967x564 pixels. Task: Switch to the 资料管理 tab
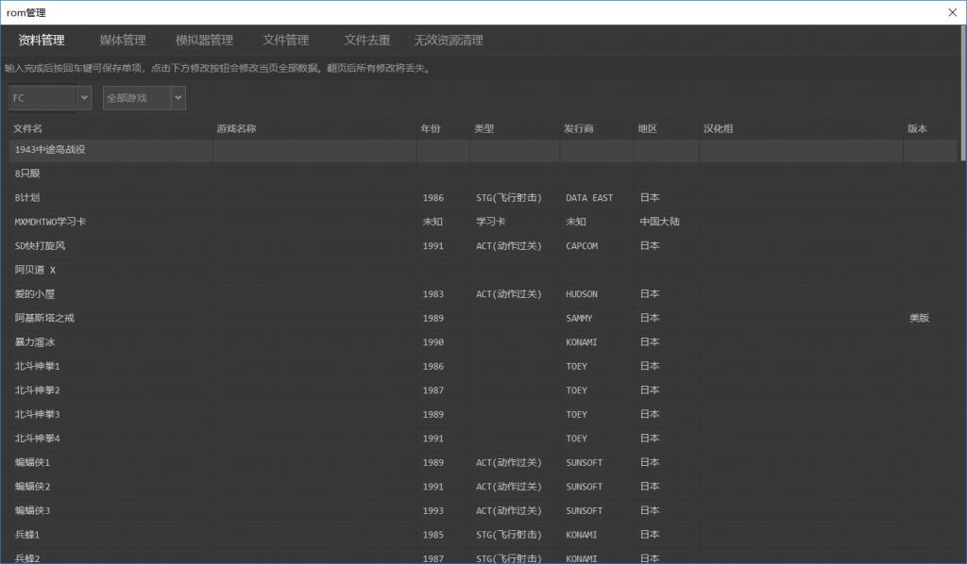pyautogui.click(x=42, y=41)
